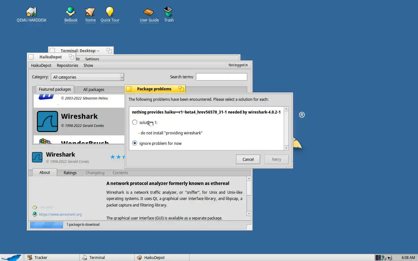Image resolution: width=418 pixels, height=261 pixels.
Task: Click the large Wireshark icon in package list
Action: 47,121
